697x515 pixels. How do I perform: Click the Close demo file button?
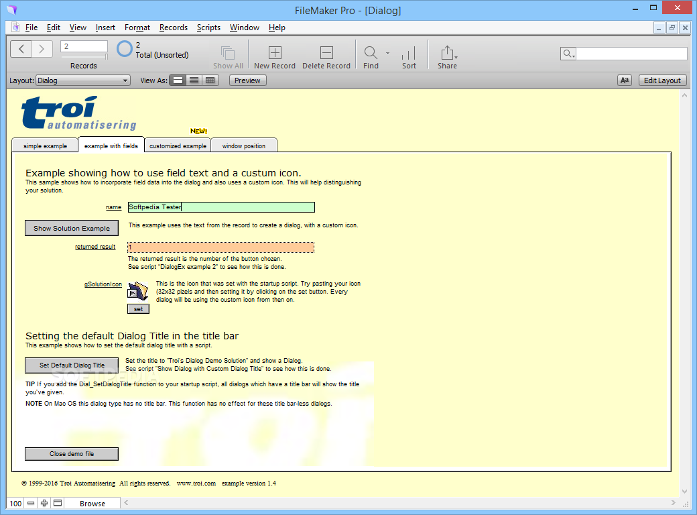[72, 453]
